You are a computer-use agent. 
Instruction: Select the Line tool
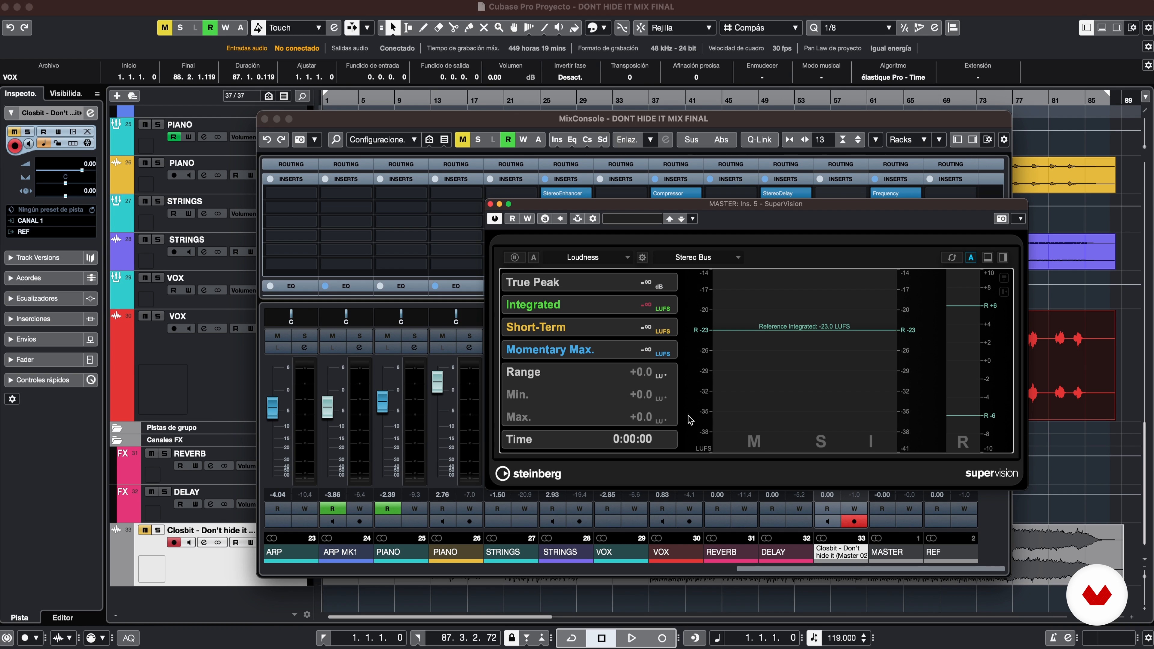pyautogui.click(x=544, y=28)
